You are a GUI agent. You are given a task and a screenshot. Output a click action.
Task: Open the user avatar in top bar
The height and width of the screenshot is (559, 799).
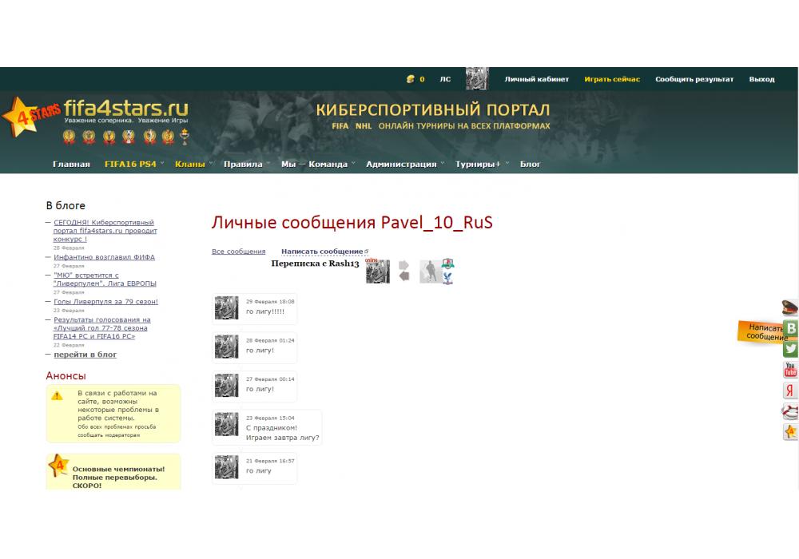(x=477, y=79)
